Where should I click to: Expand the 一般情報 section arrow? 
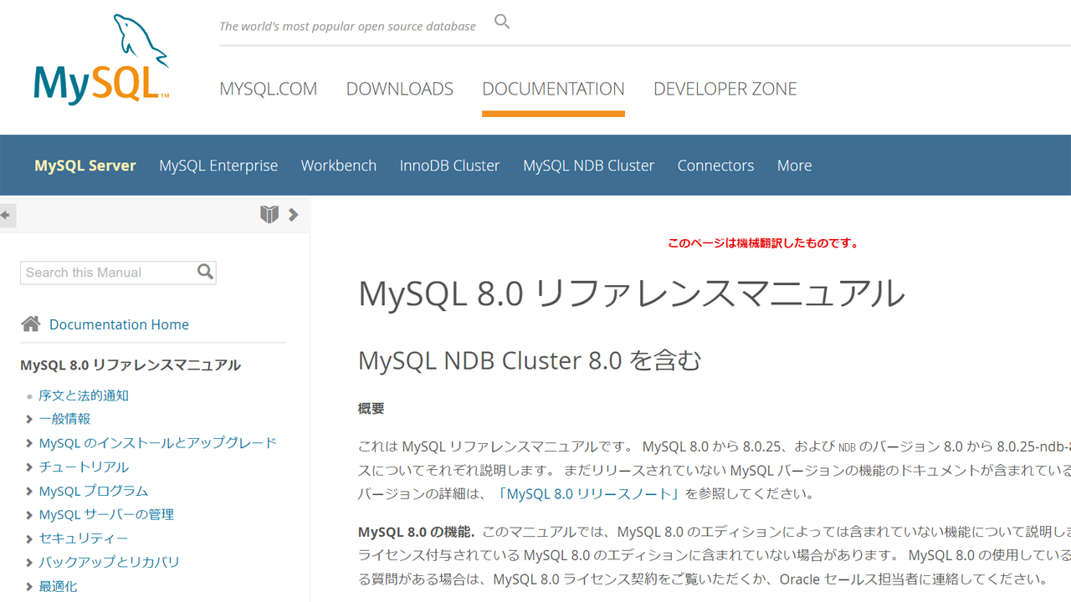coord(29,419)
